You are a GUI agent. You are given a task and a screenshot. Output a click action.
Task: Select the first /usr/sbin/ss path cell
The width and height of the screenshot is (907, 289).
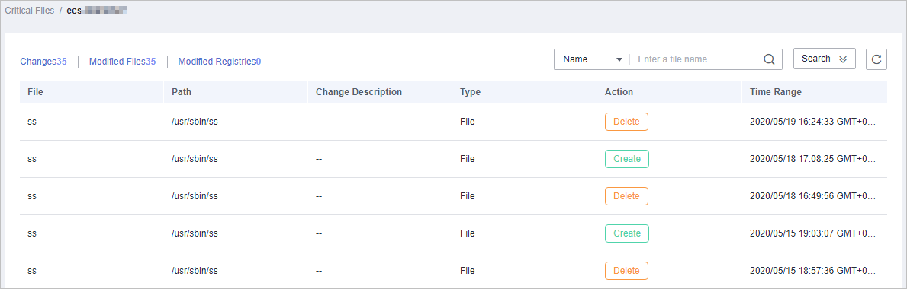[x=195, y=122]
